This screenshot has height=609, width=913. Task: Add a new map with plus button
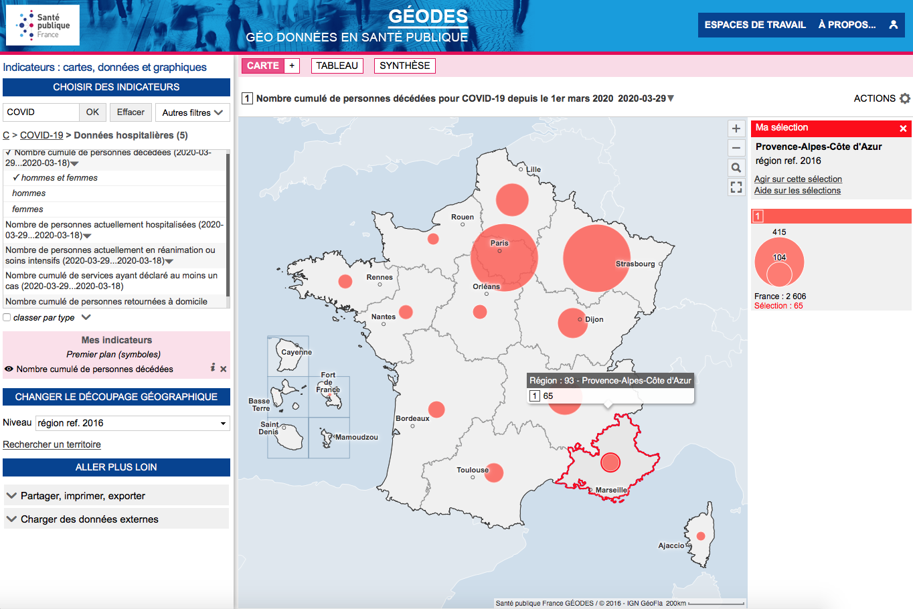click(292, 66)
